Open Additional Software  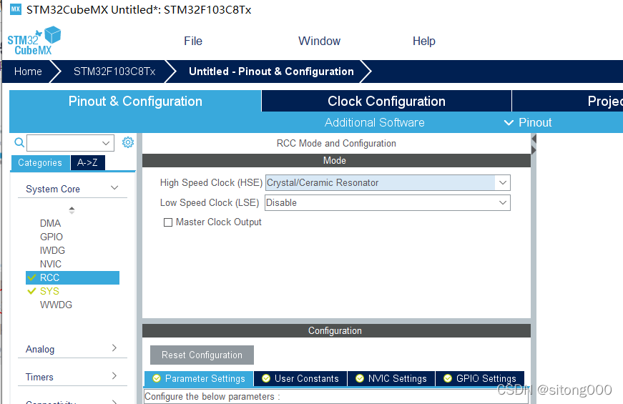[374, 122]
